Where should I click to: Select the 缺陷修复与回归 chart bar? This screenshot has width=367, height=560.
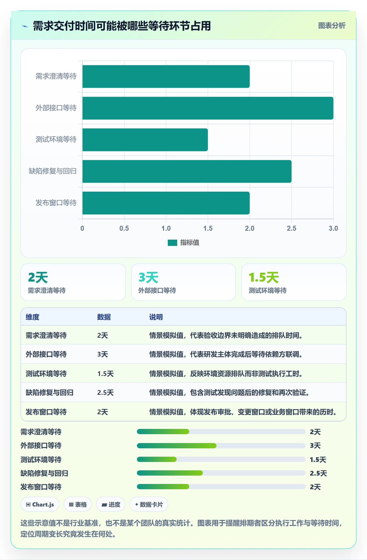pyautogui.click(x=187, y=171)
